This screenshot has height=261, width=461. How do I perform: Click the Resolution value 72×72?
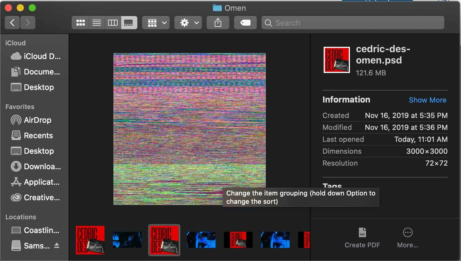pyautogui.click(x=436, y=163)
